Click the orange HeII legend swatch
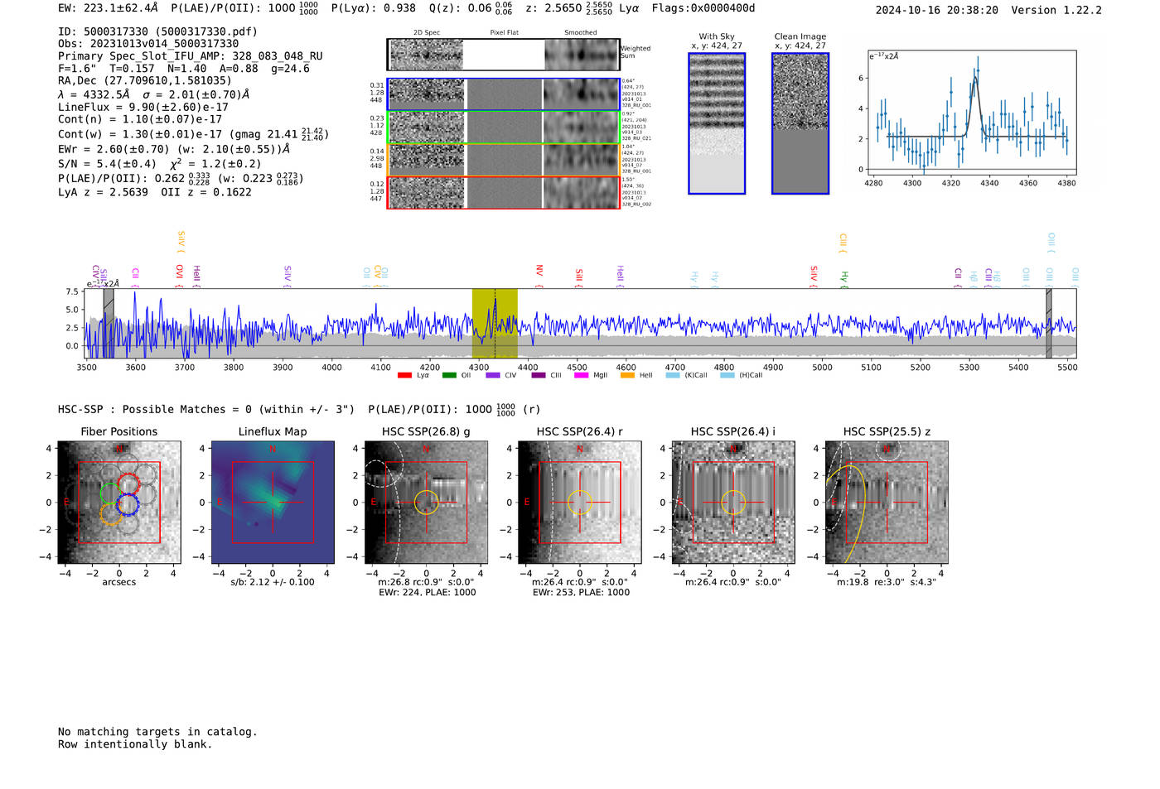 pyautogui.click(x=627, y=375)
